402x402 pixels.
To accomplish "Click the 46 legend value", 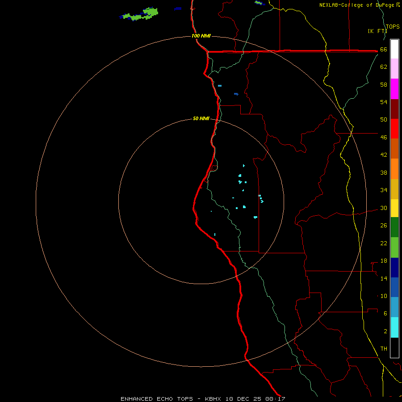I will pyautogui.click(x=384, y=137).
